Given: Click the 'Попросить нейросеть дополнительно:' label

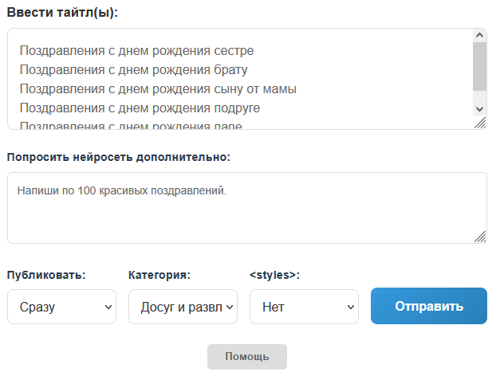Looking at the screenshot, I should point(119,157).
